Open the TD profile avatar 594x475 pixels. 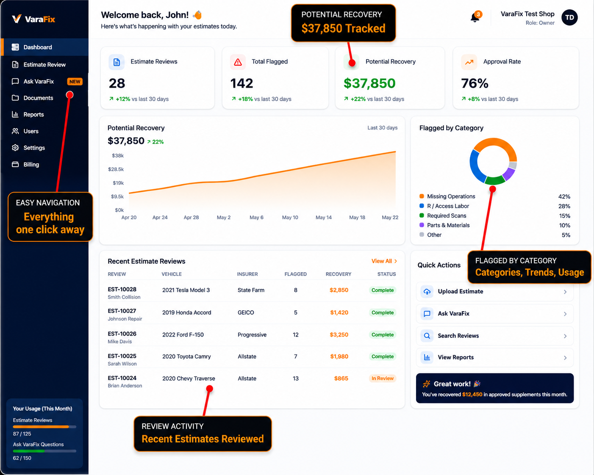pos(569,17)
